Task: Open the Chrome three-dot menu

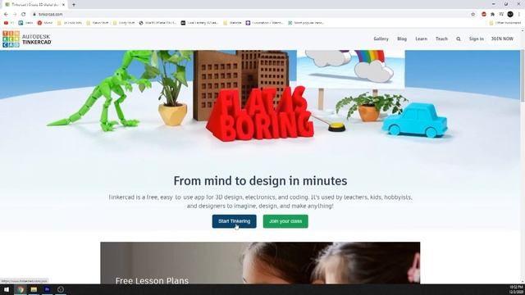Action: tap(519, 14)
